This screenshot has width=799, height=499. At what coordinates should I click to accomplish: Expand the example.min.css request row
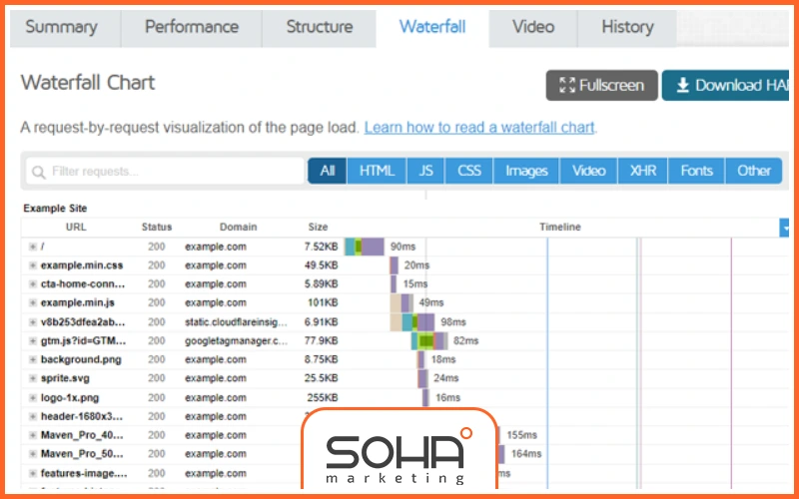click(x=33, y=265)
